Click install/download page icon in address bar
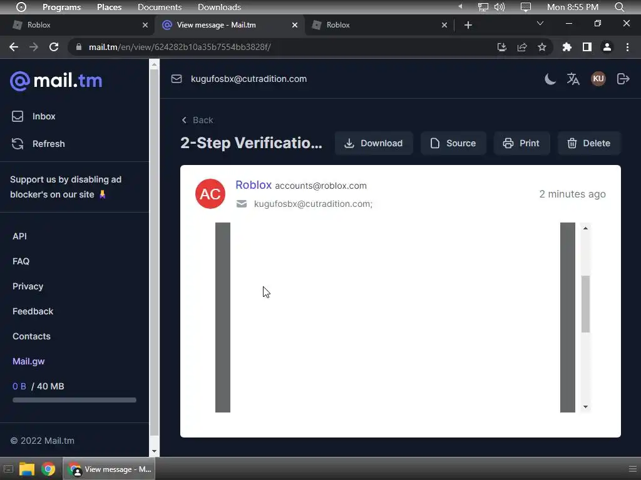Screen dimensions: 641x480 point(502,47)
